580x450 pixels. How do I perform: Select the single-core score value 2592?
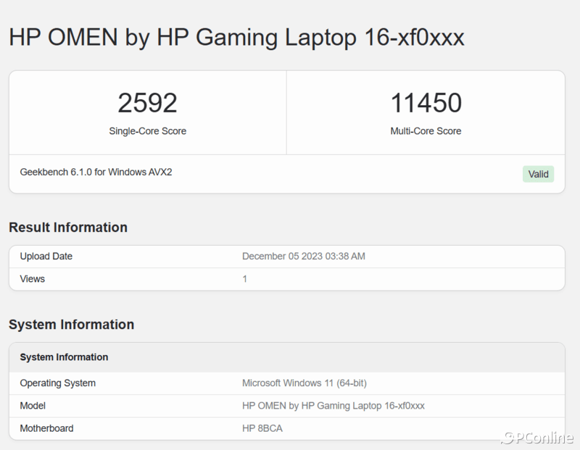point(148,103)
